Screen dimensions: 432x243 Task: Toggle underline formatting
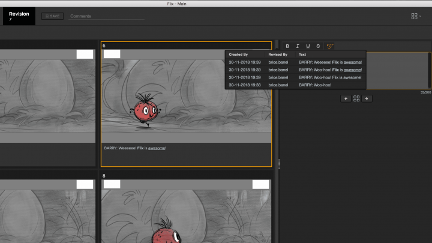tap(308, 46)
